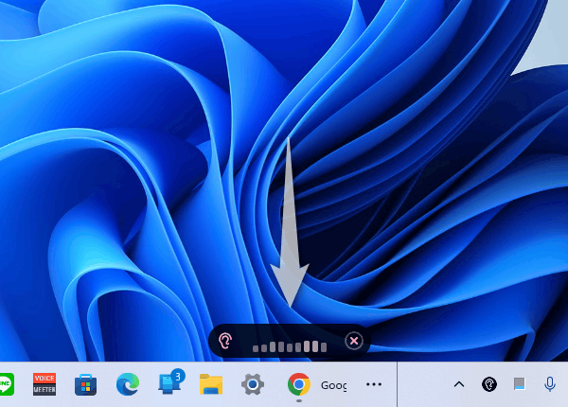
Task: Click the audio level meter bars
Action: coord(290,346)
